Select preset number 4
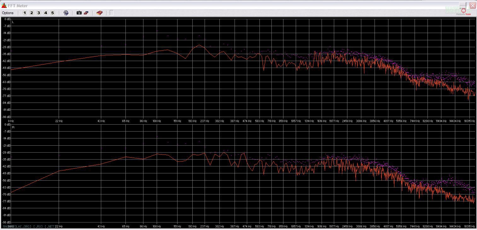This screenshot has width=477, height=230. coord(45,13)
